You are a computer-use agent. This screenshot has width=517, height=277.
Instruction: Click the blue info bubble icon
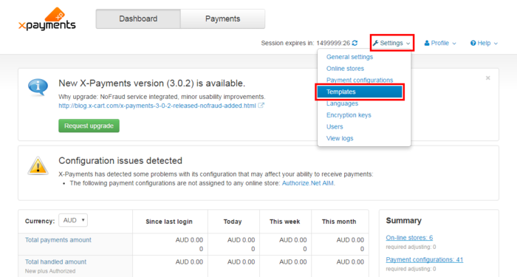(38, 87)
